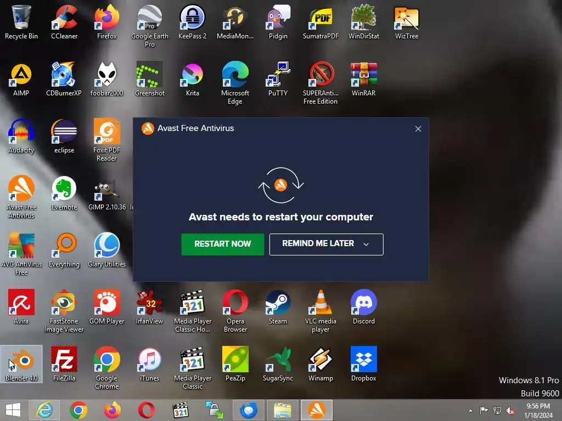
Task: Select the Dropbox desktop icon
Action: click(x=364, y=364)
